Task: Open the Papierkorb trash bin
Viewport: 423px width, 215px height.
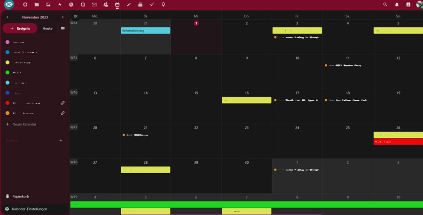Action: 20,196
